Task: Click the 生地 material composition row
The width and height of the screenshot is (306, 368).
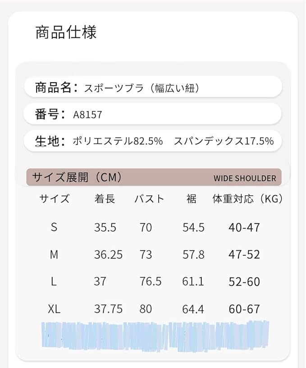Action: (x=152, y=141)
